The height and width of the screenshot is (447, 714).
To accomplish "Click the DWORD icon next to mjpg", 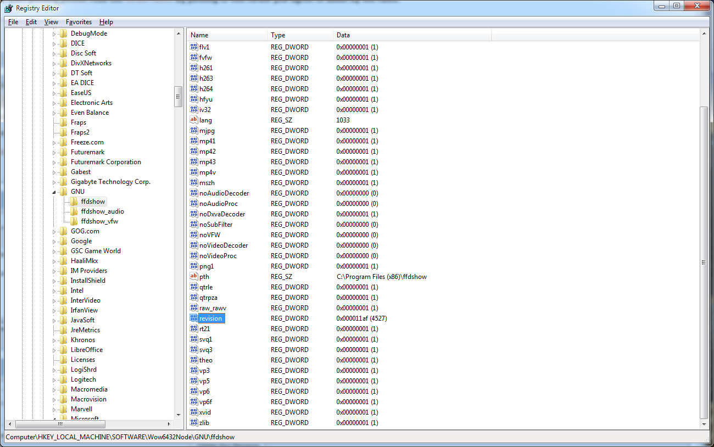I will (x=193, y=131).
